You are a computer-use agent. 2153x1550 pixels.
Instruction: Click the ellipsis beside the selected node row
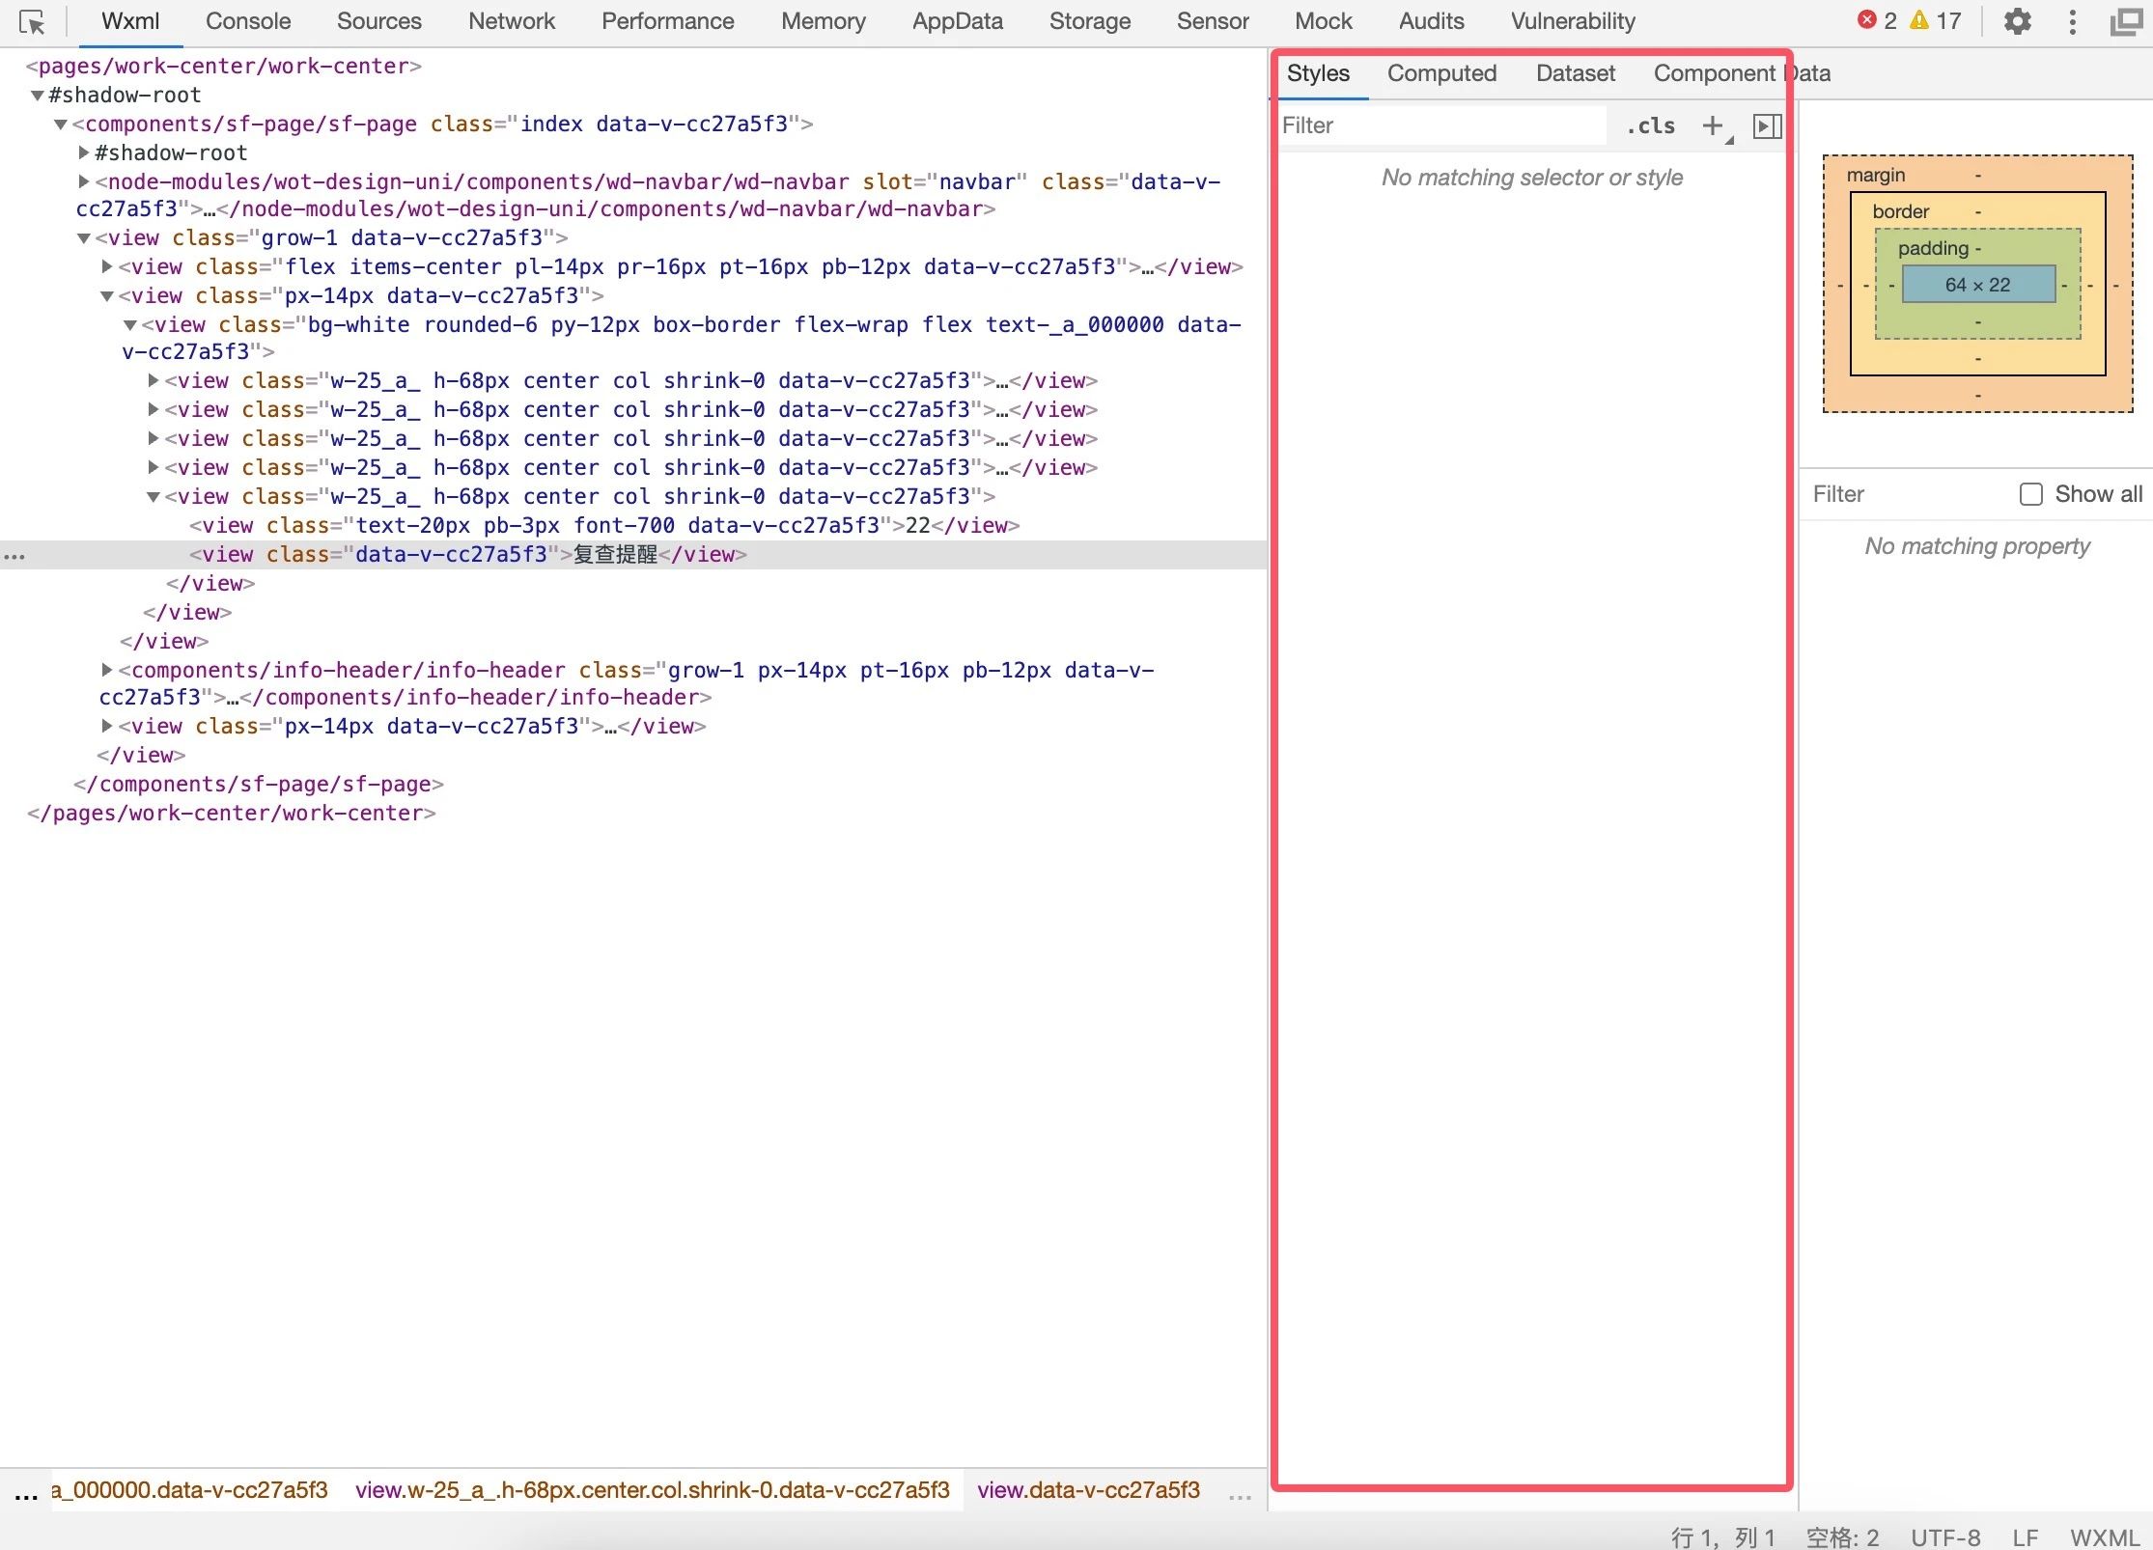pyautogui.click(x=14, y=556)
